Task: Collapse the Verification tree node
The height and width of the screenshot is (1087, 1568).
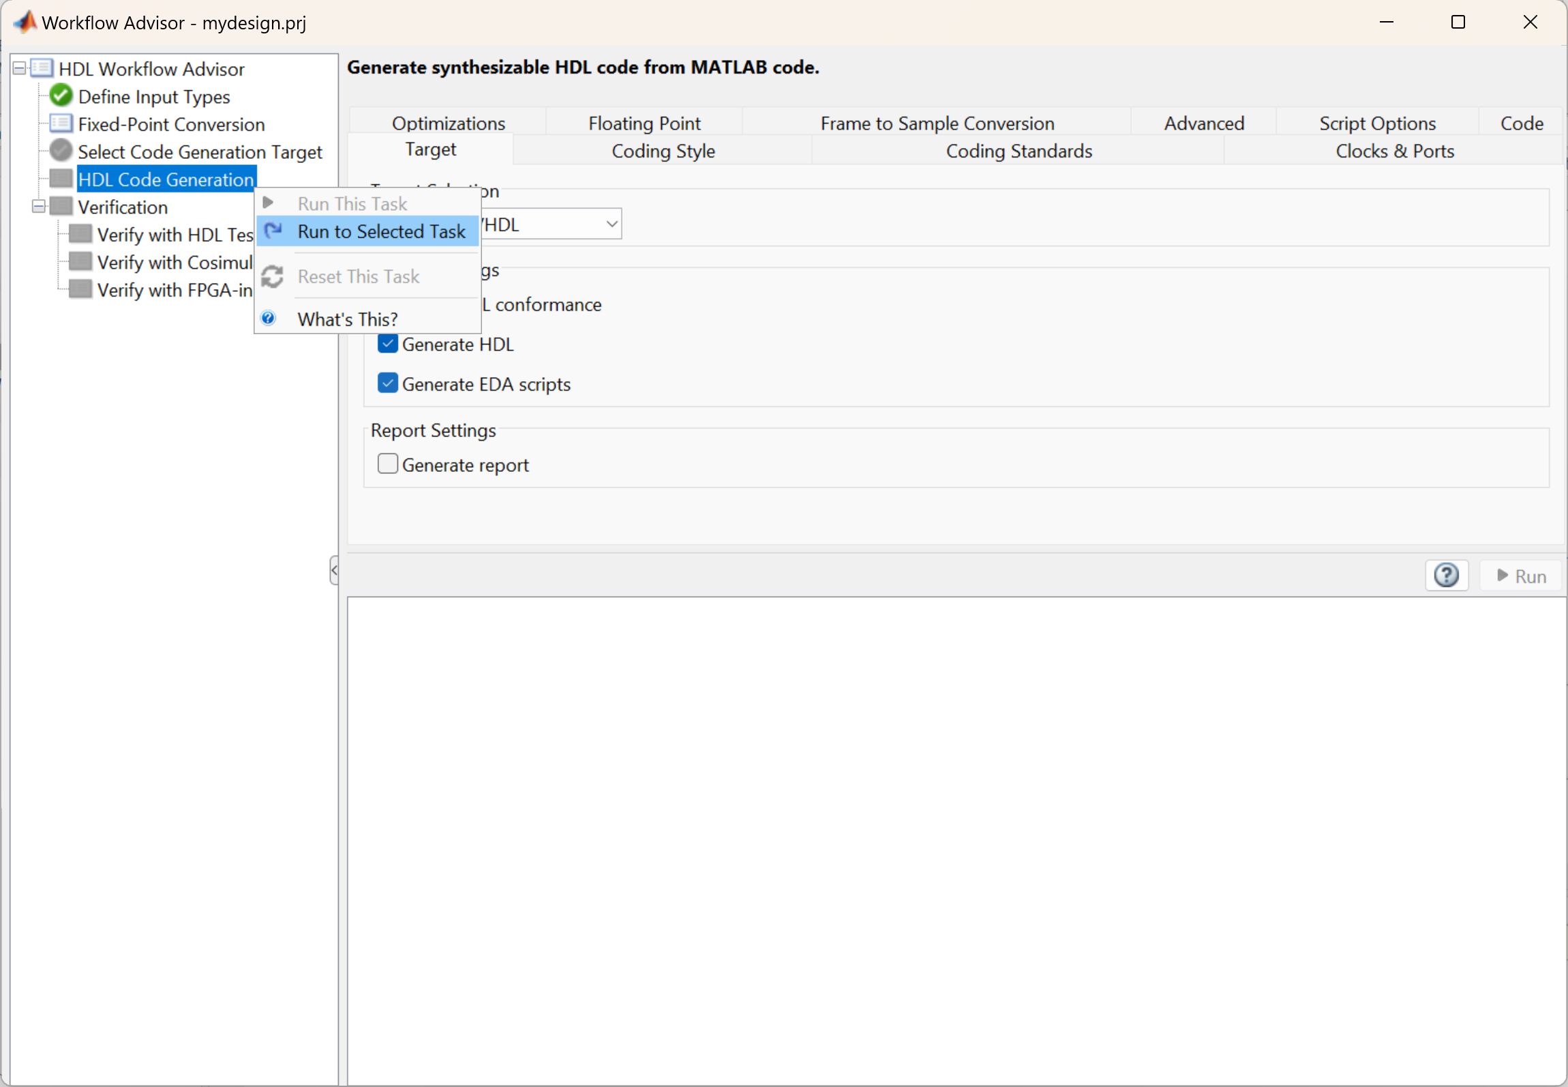Action: coord(39,207)
